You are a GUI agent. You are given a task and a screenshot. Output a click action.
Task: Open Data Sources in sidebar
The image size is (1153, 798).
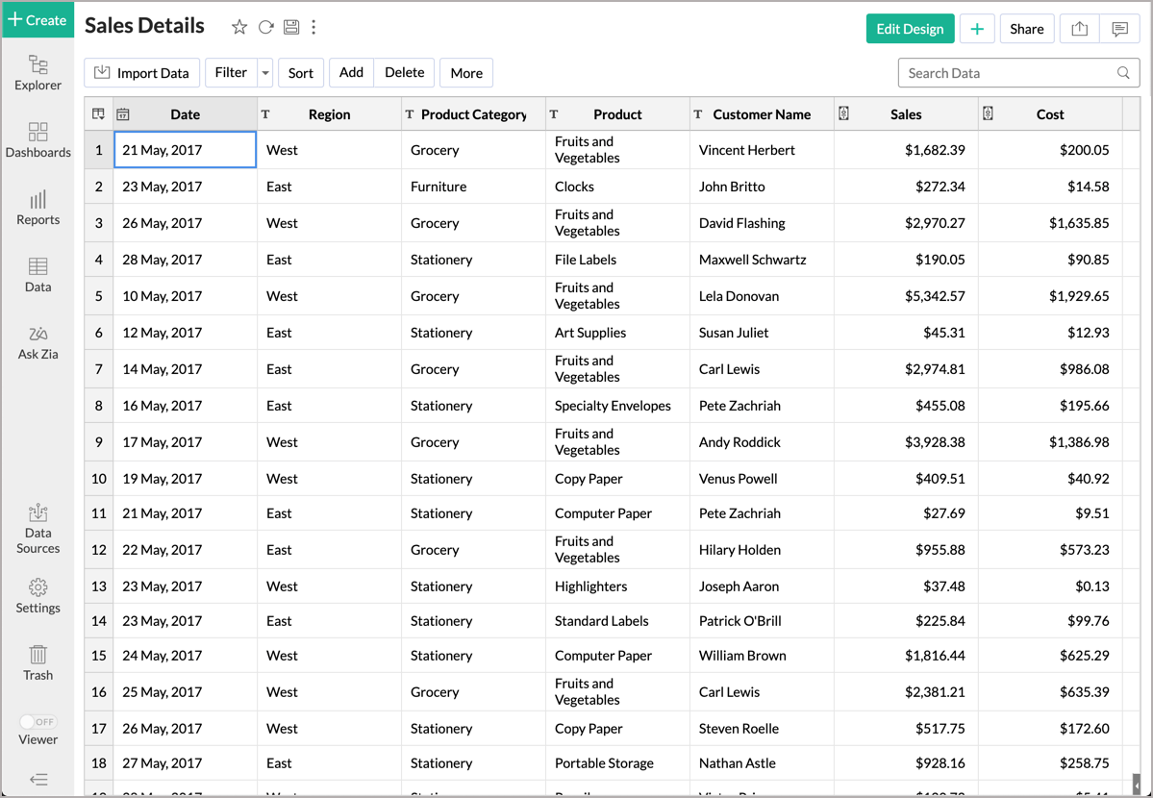point(38,529)
